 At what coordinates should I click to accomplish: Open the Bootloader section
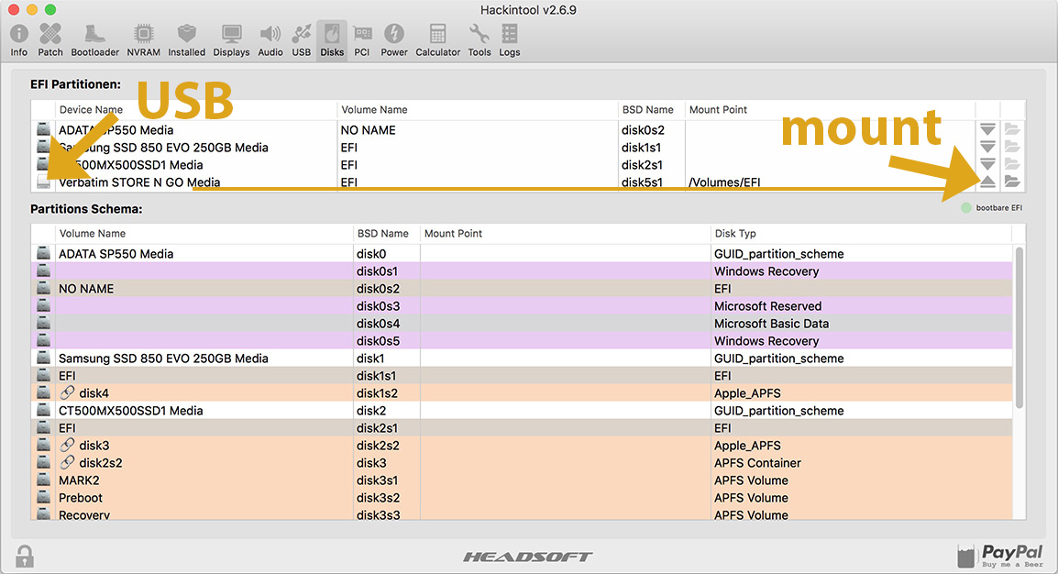click(x=94, y=40)
